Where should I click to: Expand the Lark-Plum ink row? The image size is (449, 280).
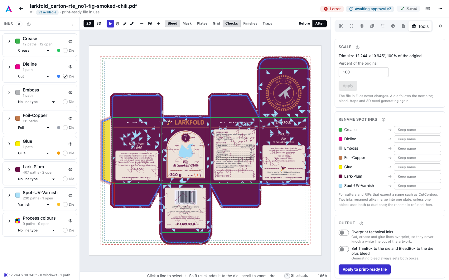(9, 170)
